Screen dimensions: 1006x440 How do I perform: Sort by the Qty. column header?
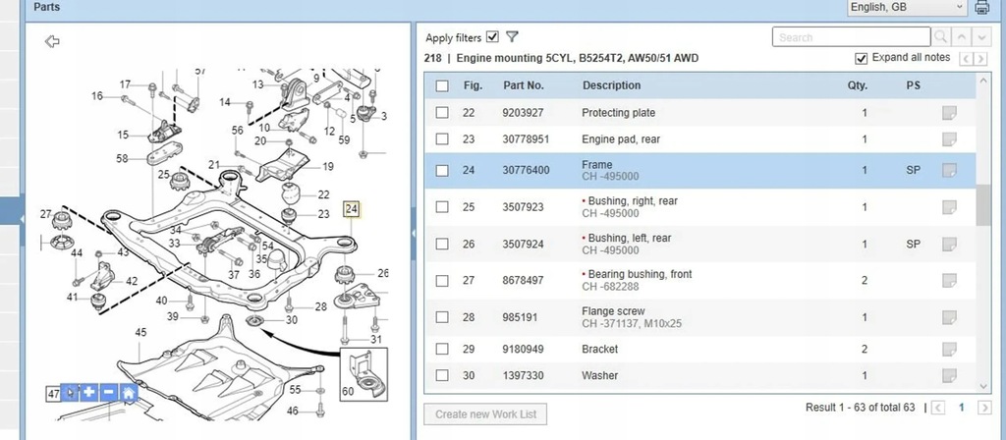pyautogui.click(x=857, y=85)
